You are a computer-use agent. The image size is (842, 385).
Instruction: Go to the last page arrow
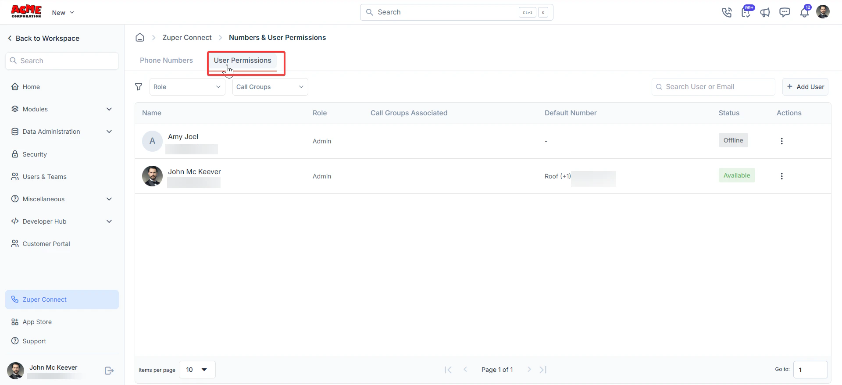(x=543, y=370)
